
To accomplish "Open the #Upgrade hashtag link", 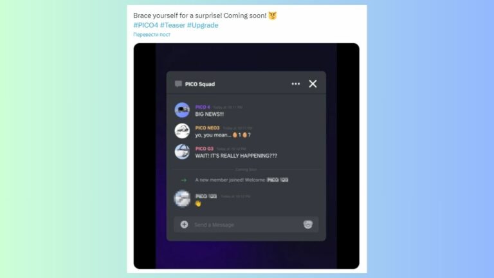I will [203, 25].
